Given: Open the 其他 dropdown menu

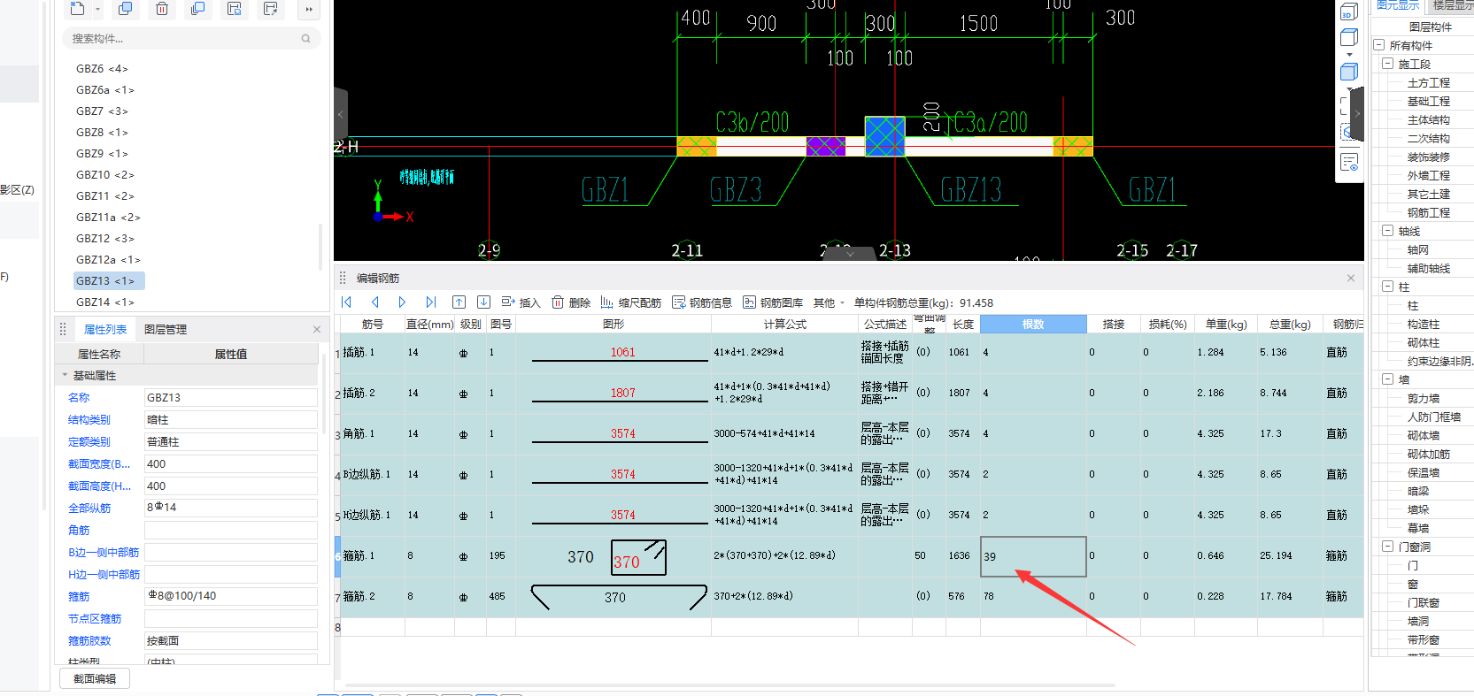Looking at the screenshot, I should tap(830, 302).
